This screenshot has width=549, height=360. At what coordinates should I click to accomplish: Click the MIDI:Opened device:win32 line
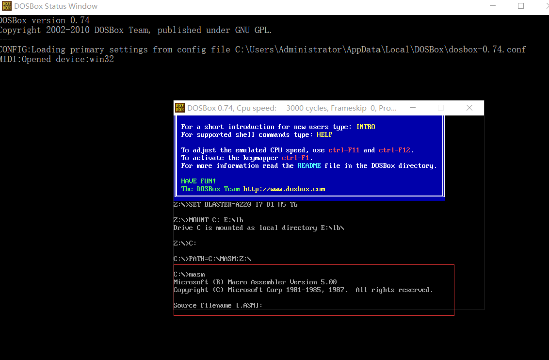57,59
